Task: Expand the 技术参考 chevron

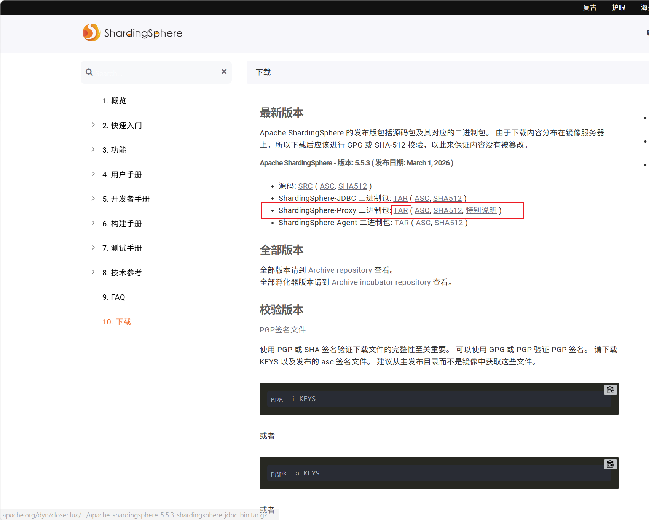Action: pyautogui.click(x=93, y=272)
